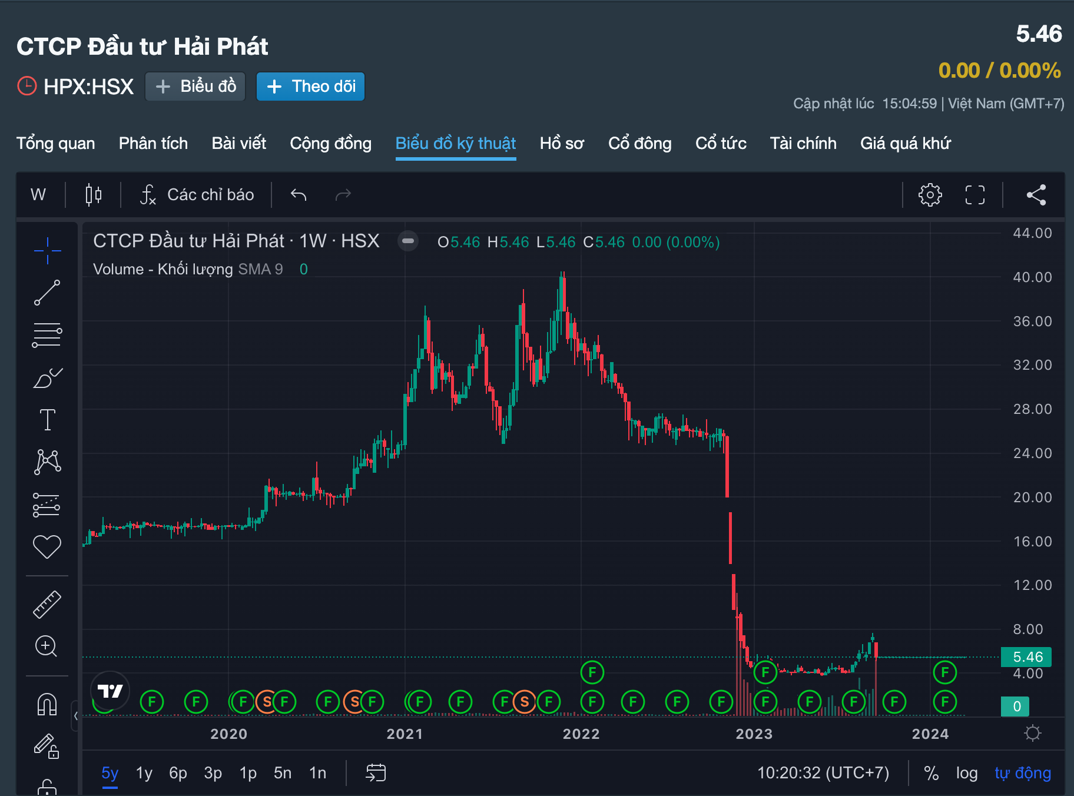Open chart settings gear
The image size is (1074, 796).
930,195
